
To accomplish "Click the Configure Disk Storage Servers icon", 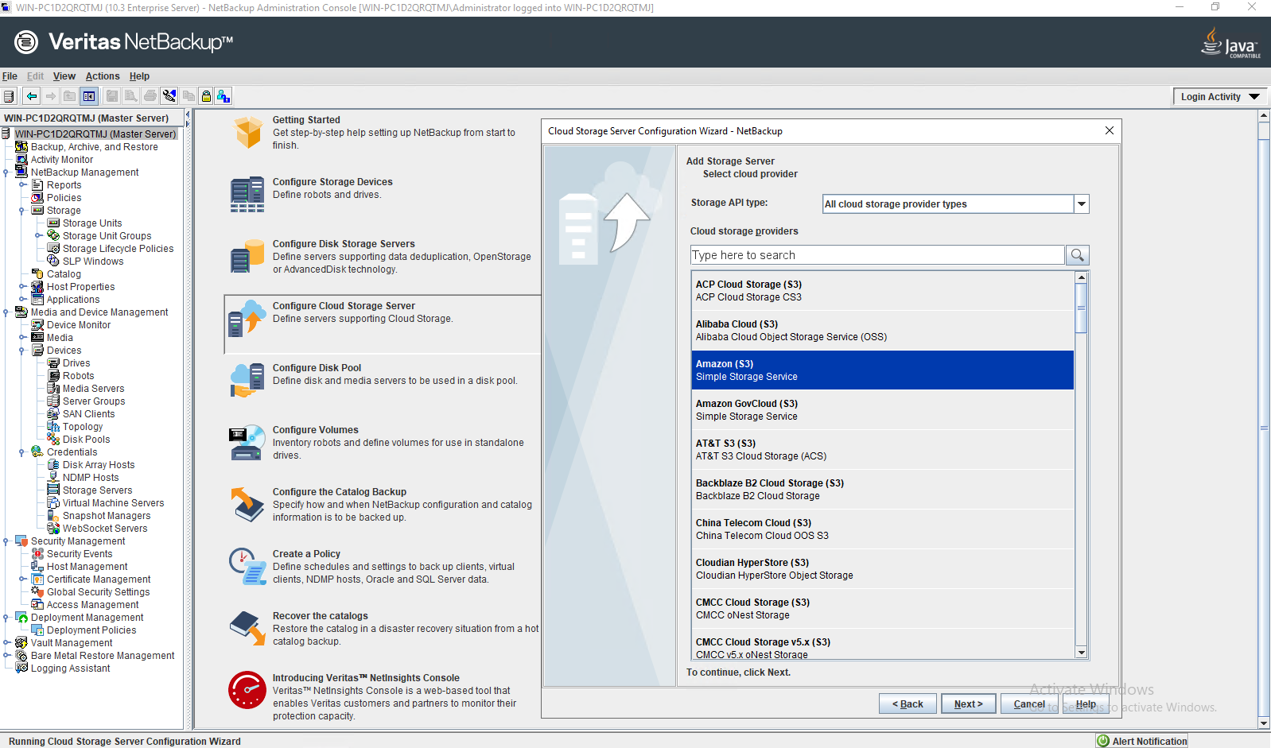I will (247, 257).
